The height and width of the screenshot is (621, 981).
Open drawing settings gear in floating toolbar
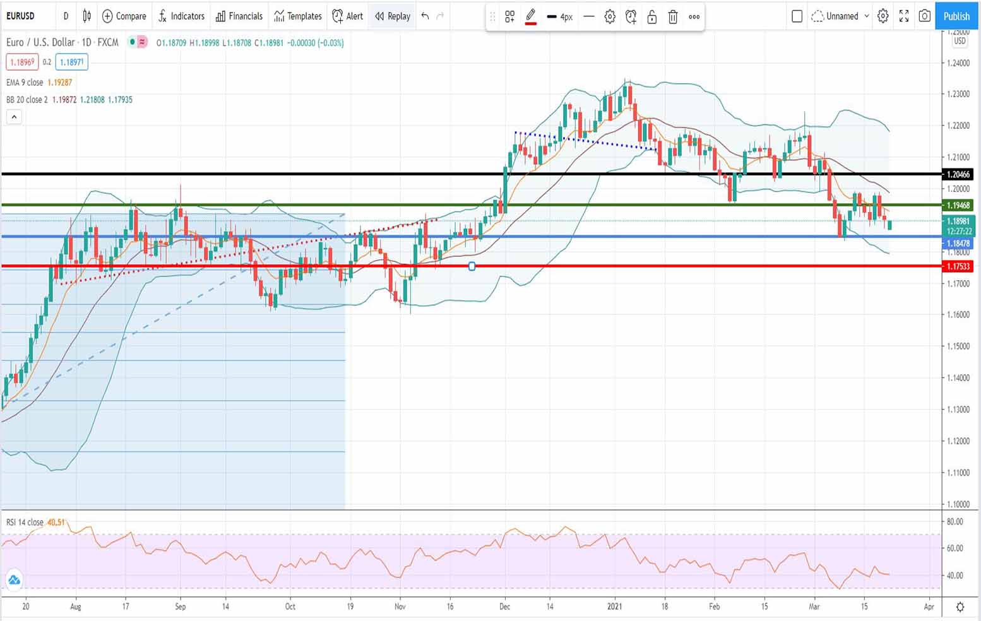pyautogui.click(x=610, y=17)
